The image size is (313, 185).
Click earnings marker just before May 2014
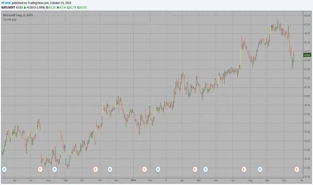[x=195, y=169]
